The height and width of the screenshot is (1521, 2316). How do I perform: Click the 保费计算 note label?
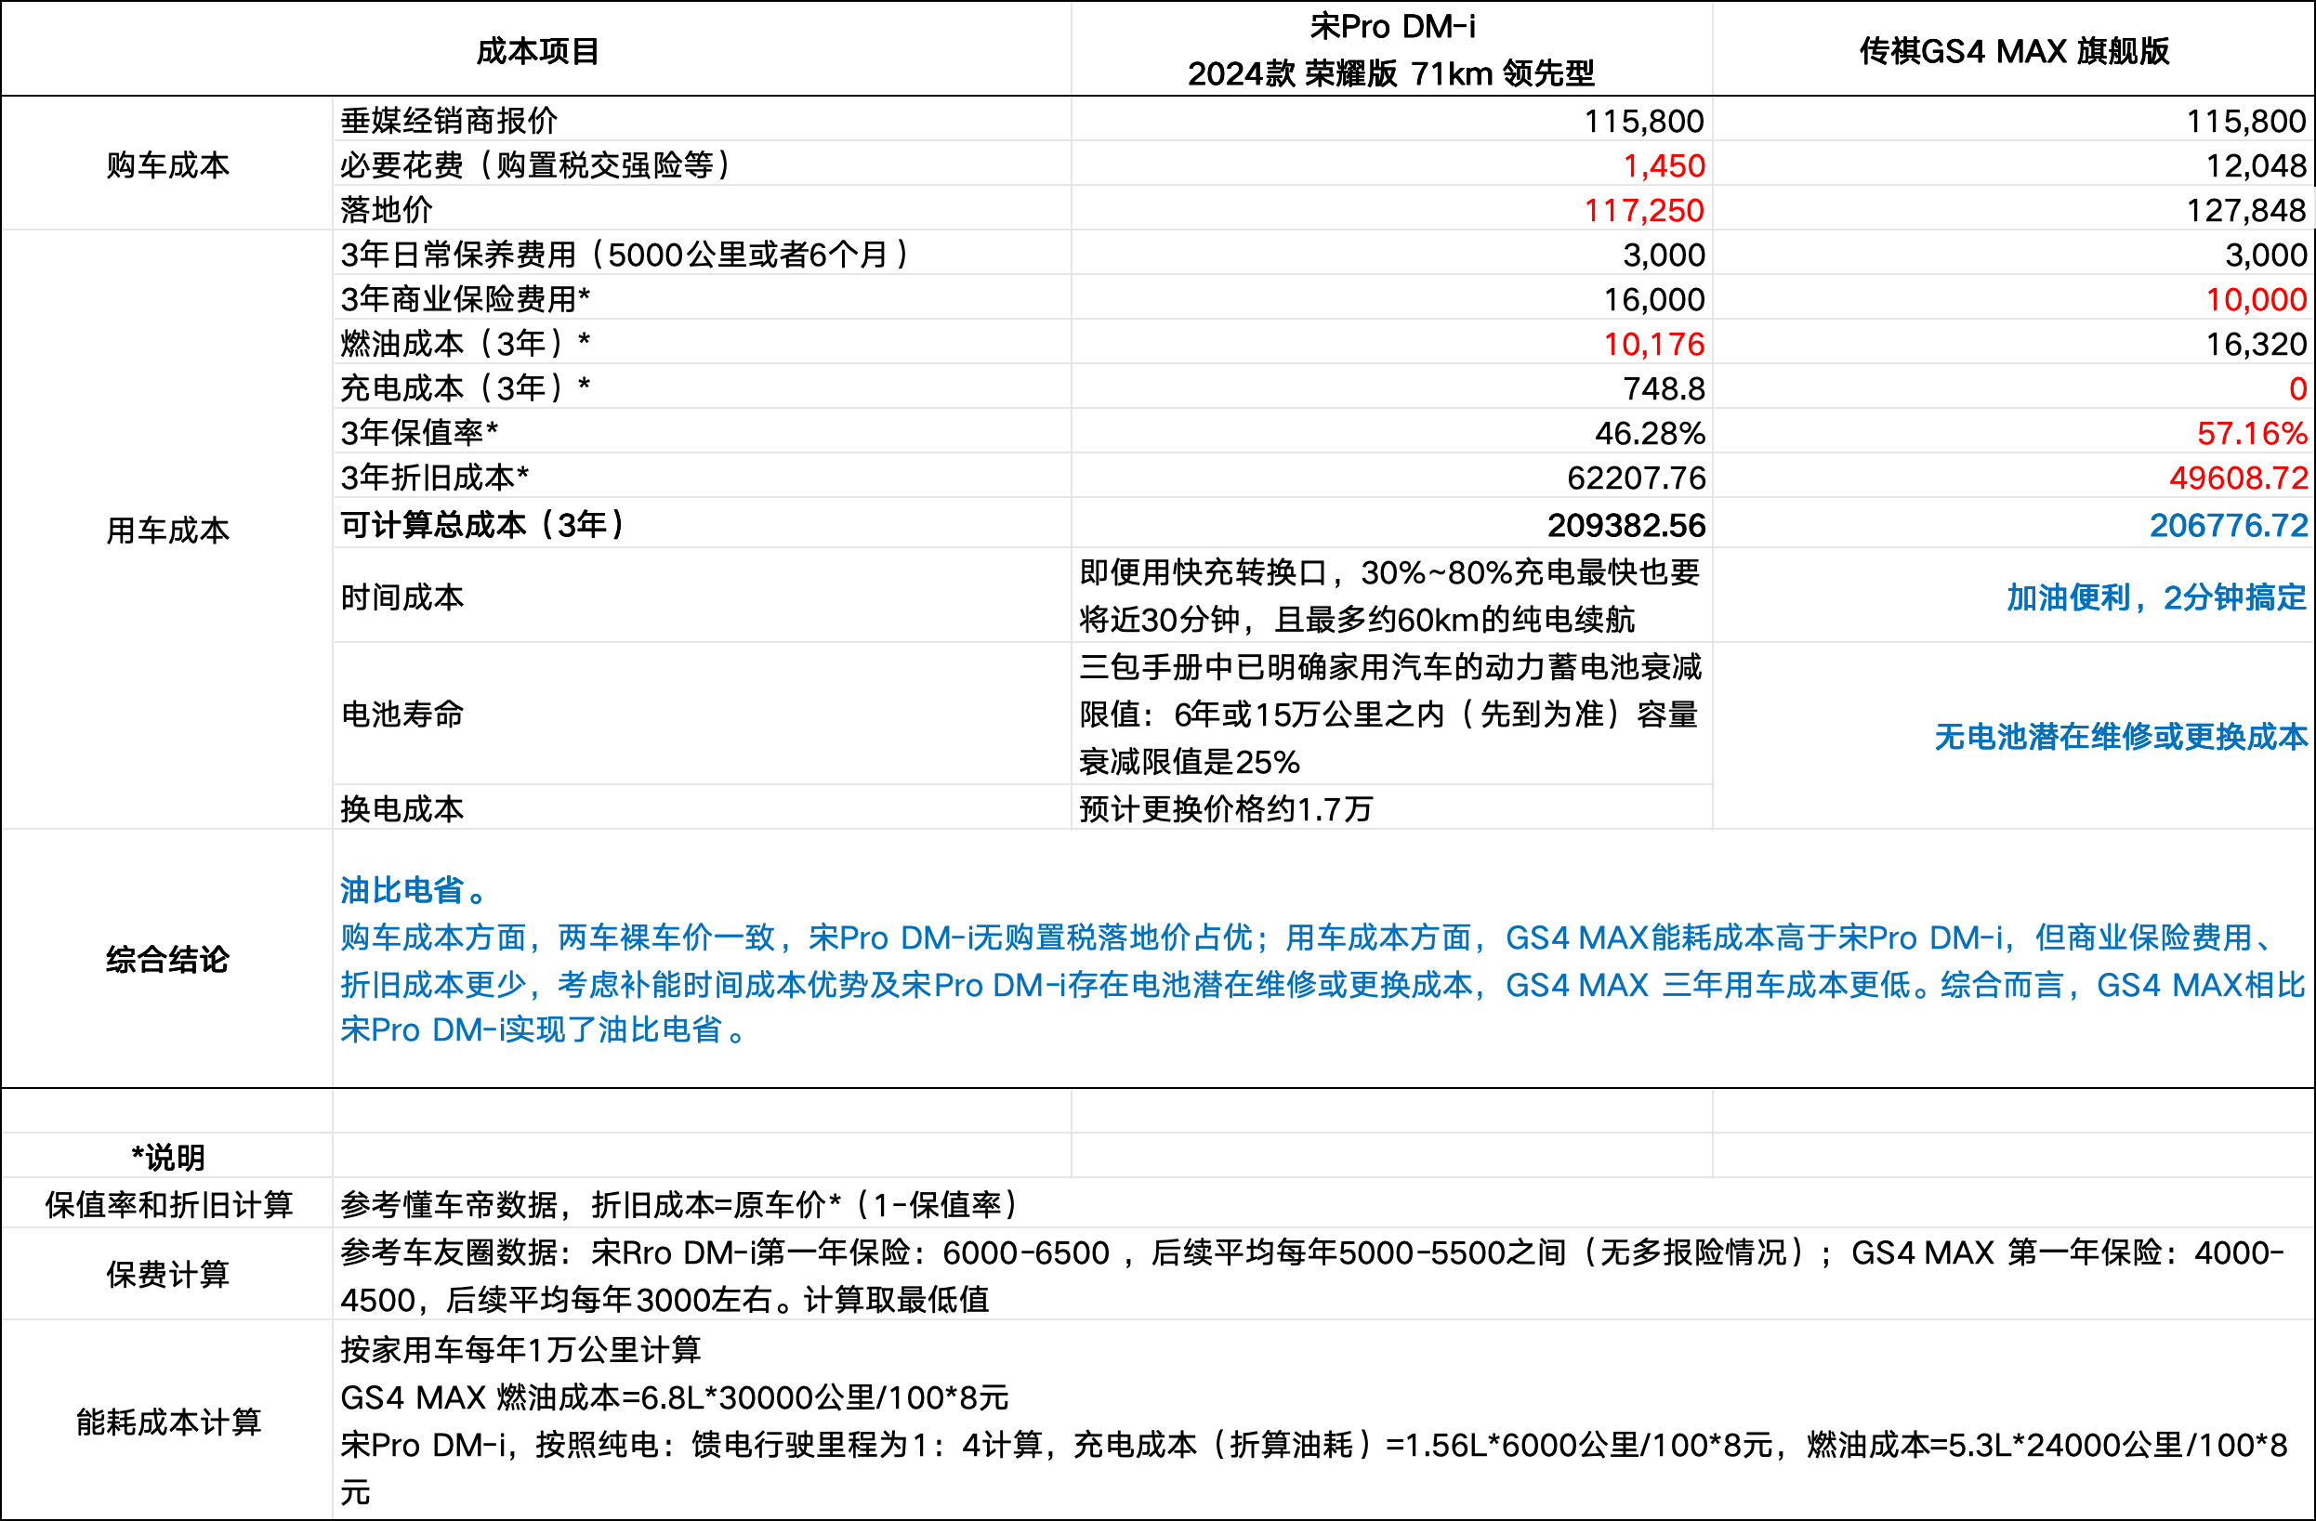point(167,1274)
